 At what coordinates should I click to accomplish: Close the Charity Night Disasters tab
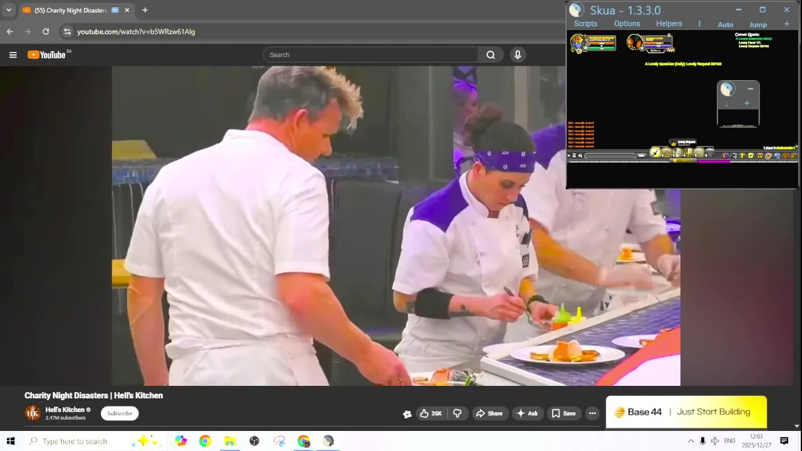click(127, 10)
